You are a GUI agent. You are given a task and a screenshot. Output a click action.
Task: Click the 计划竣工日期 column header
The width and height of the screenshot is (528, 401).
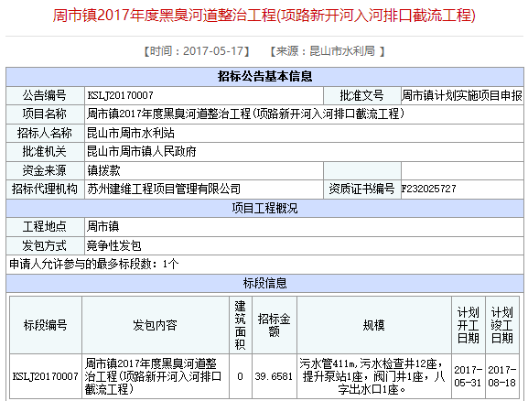[501, 325]
